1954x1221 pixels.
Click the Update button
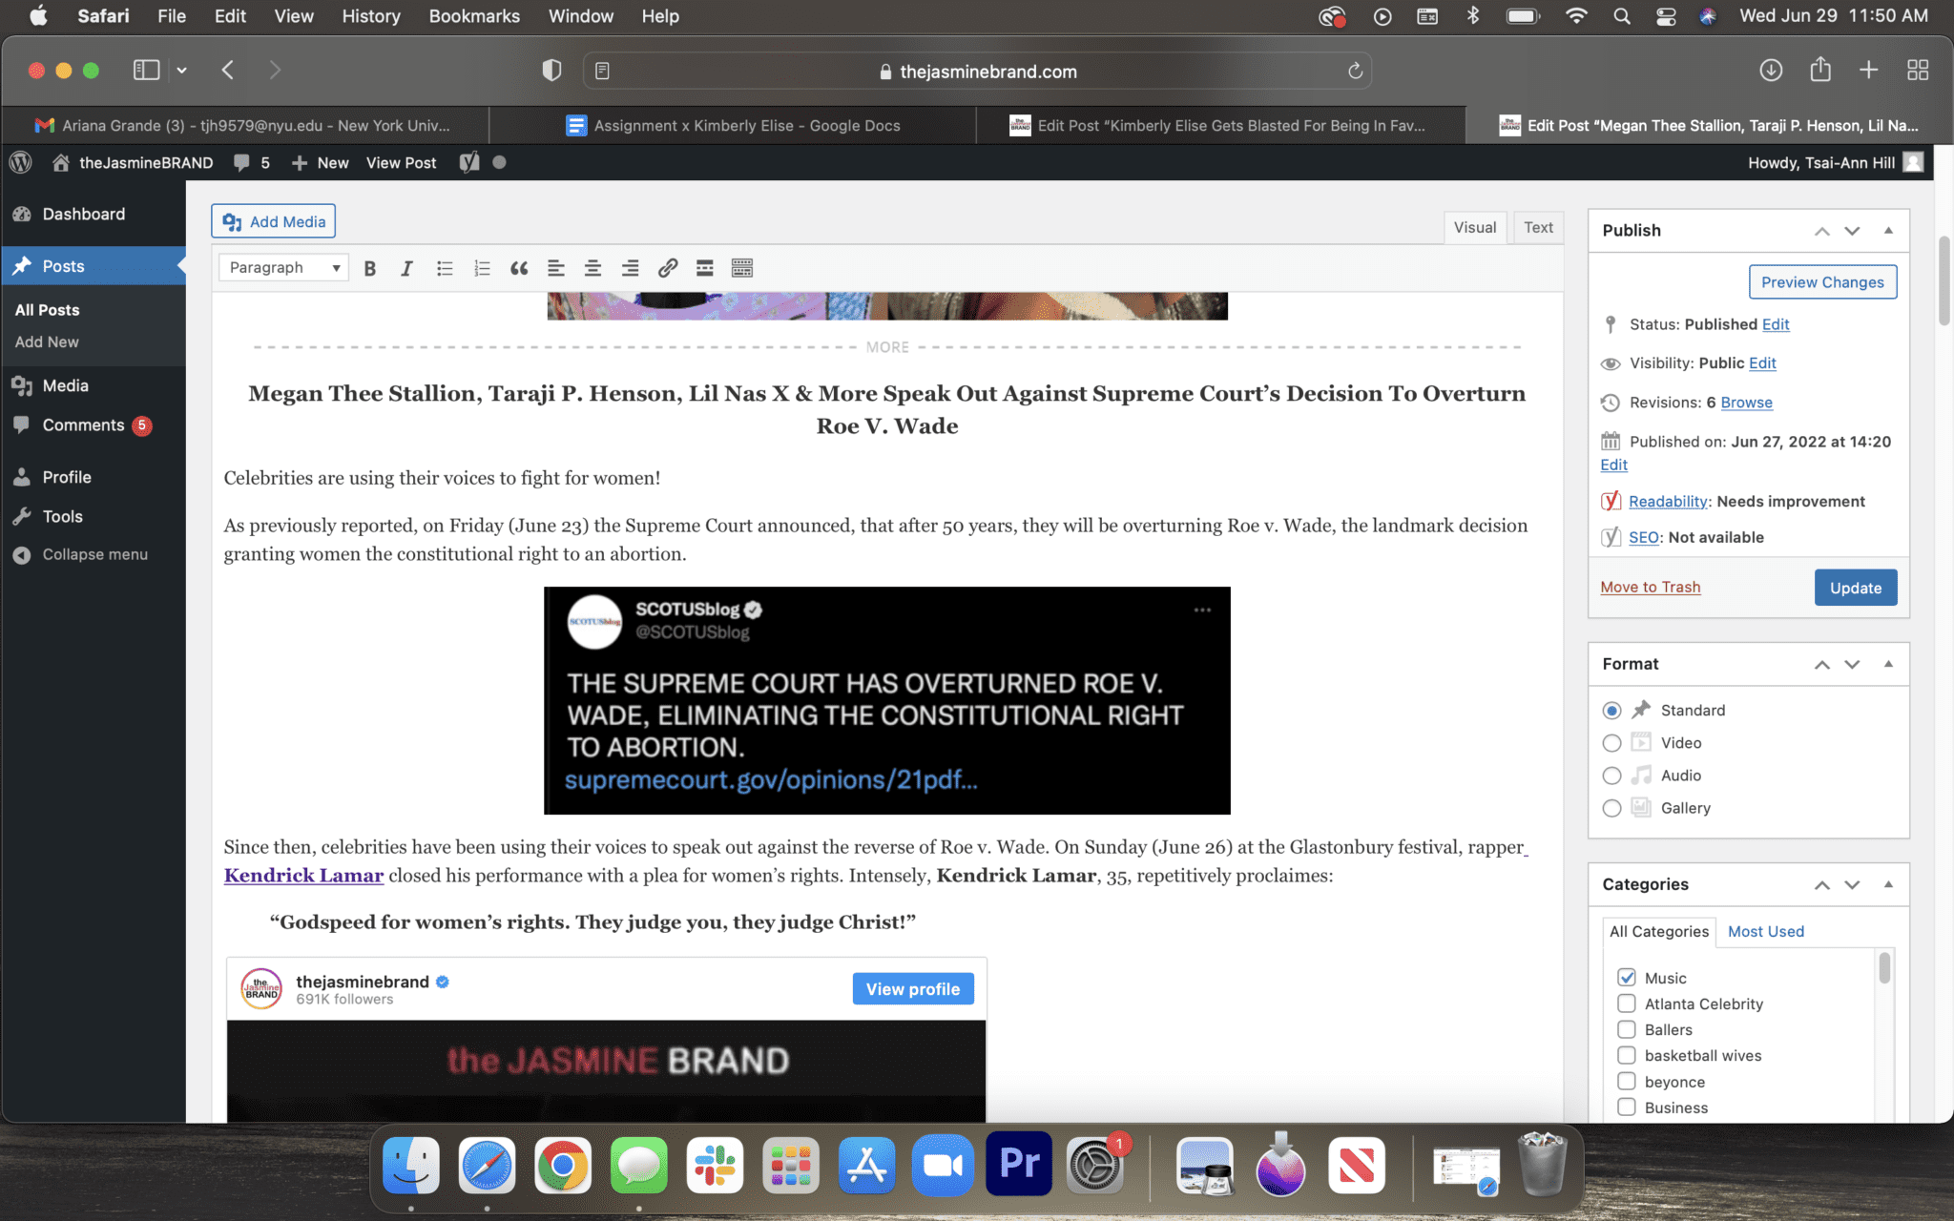[1856, 588]
